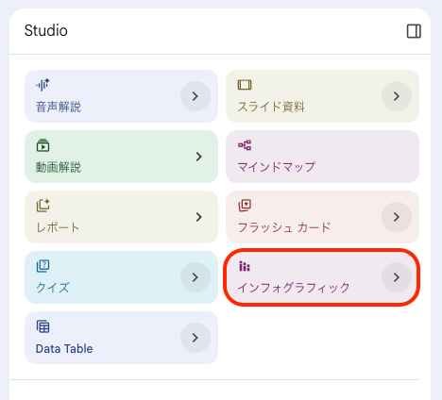This screenshot has height=400, width=442.
Task: Click the 動画解説 video icon
Action: coord(42,145)
